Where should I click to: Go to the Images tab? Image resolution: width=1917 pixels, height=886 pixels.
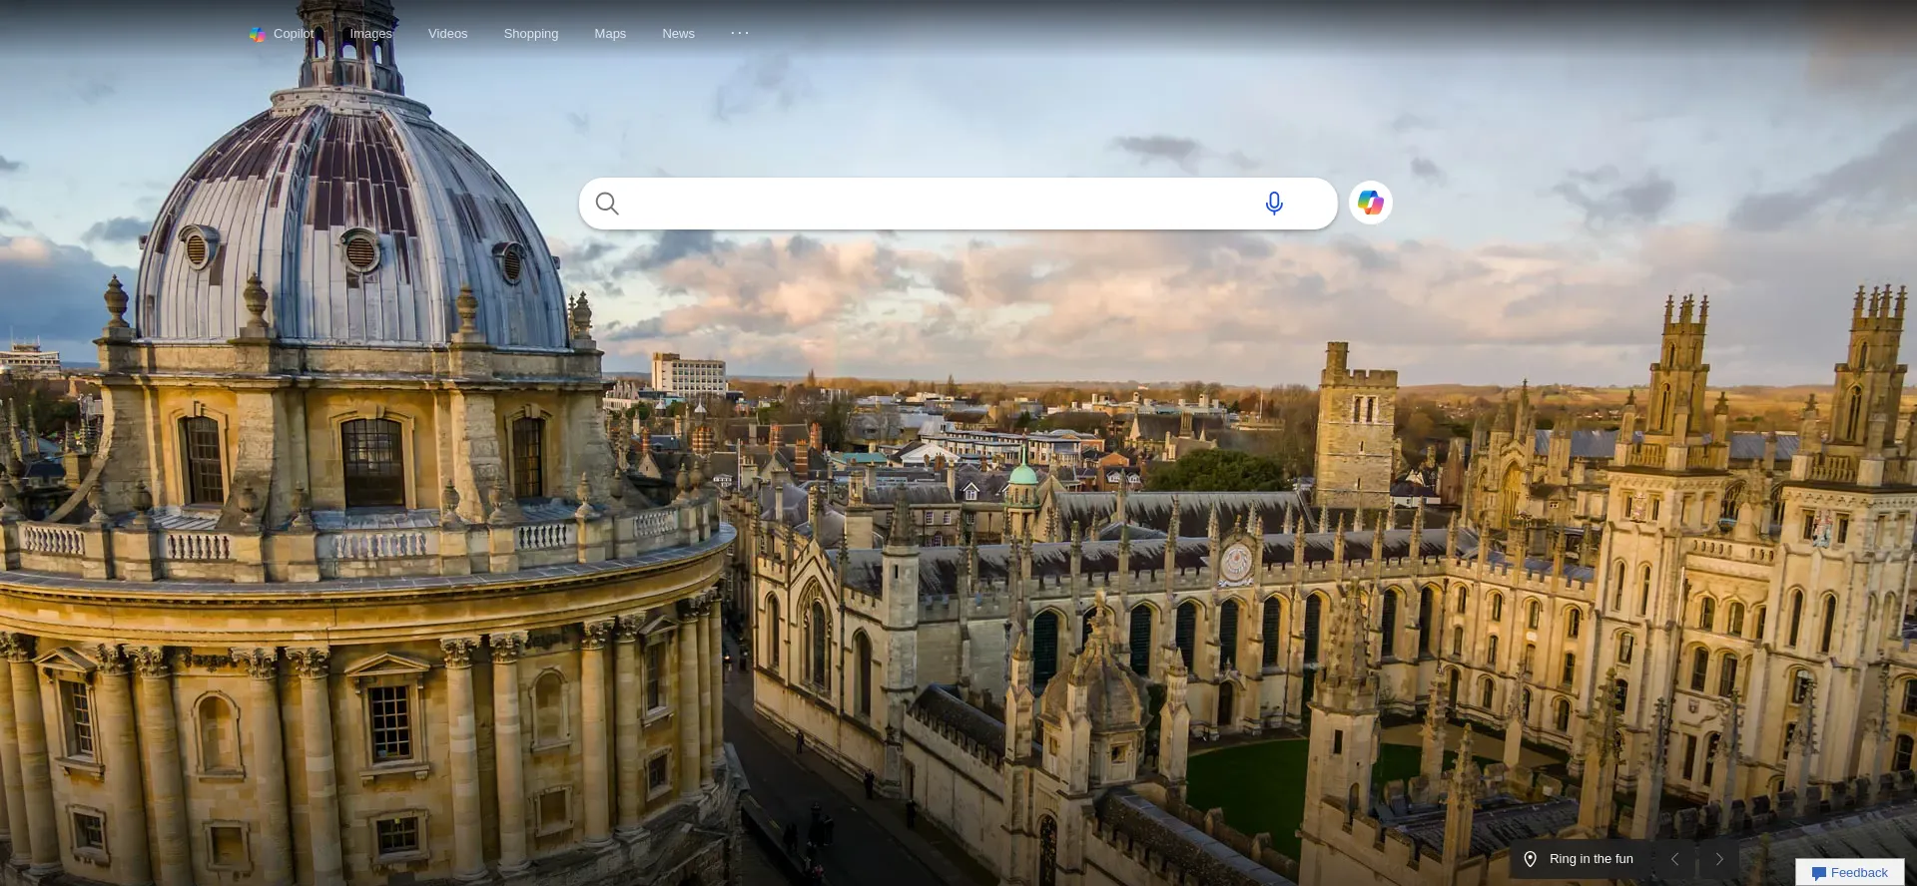(370, 34)
